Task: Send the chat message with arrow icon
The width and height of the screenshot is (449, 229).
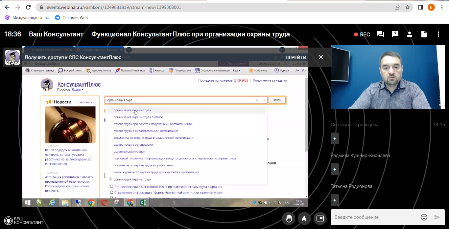Action: point(437,217)
